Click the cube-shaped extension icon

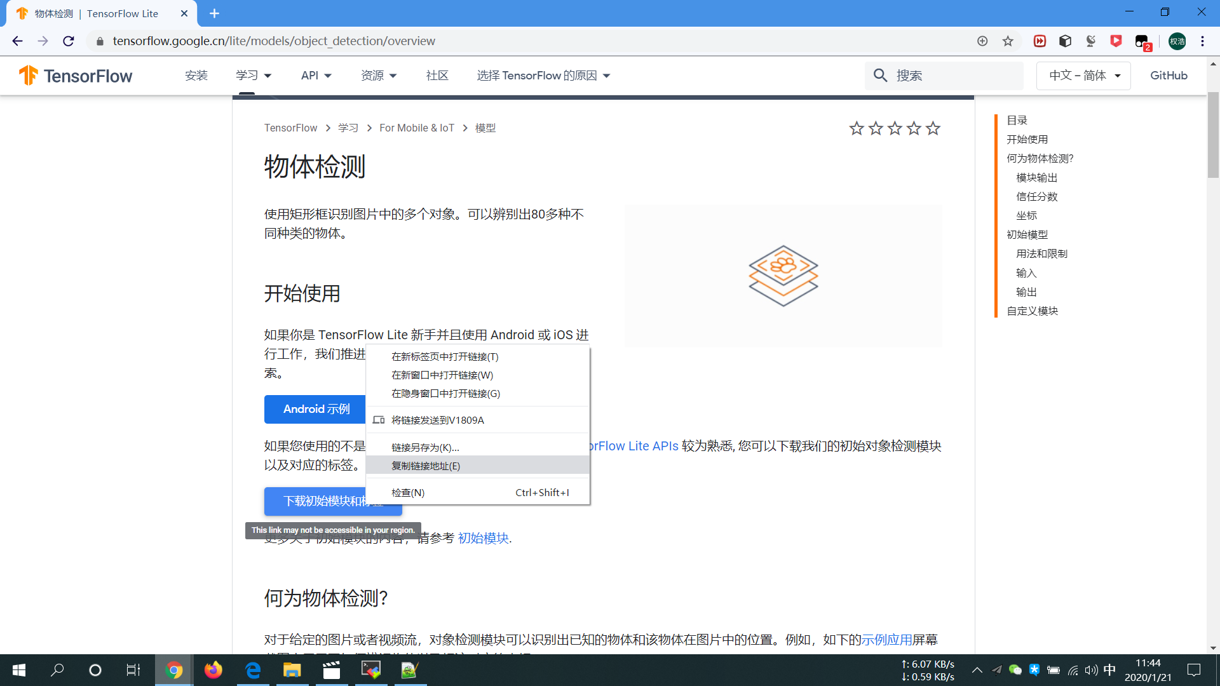(x=1065, y=41)
